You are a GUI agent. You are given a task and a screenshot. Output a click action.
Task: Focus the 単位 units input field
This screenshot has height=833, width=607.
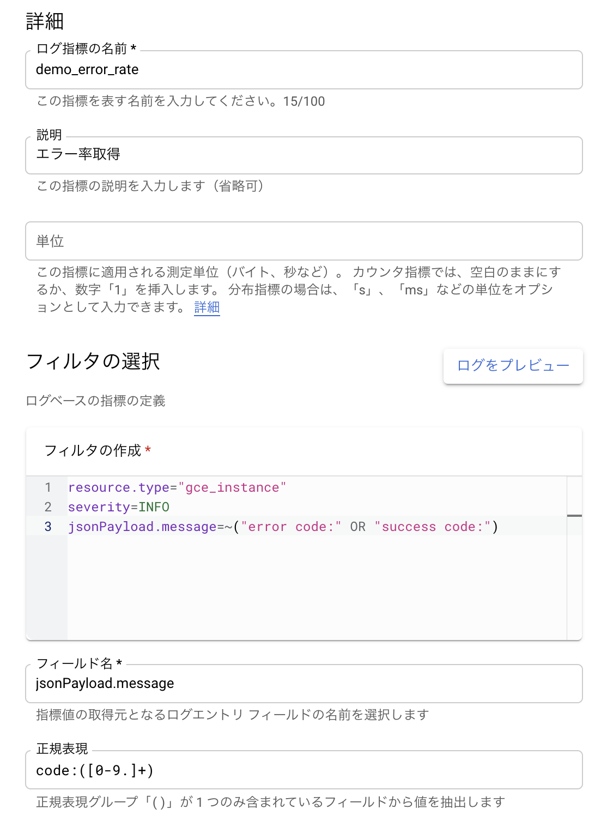click(304, 241)
